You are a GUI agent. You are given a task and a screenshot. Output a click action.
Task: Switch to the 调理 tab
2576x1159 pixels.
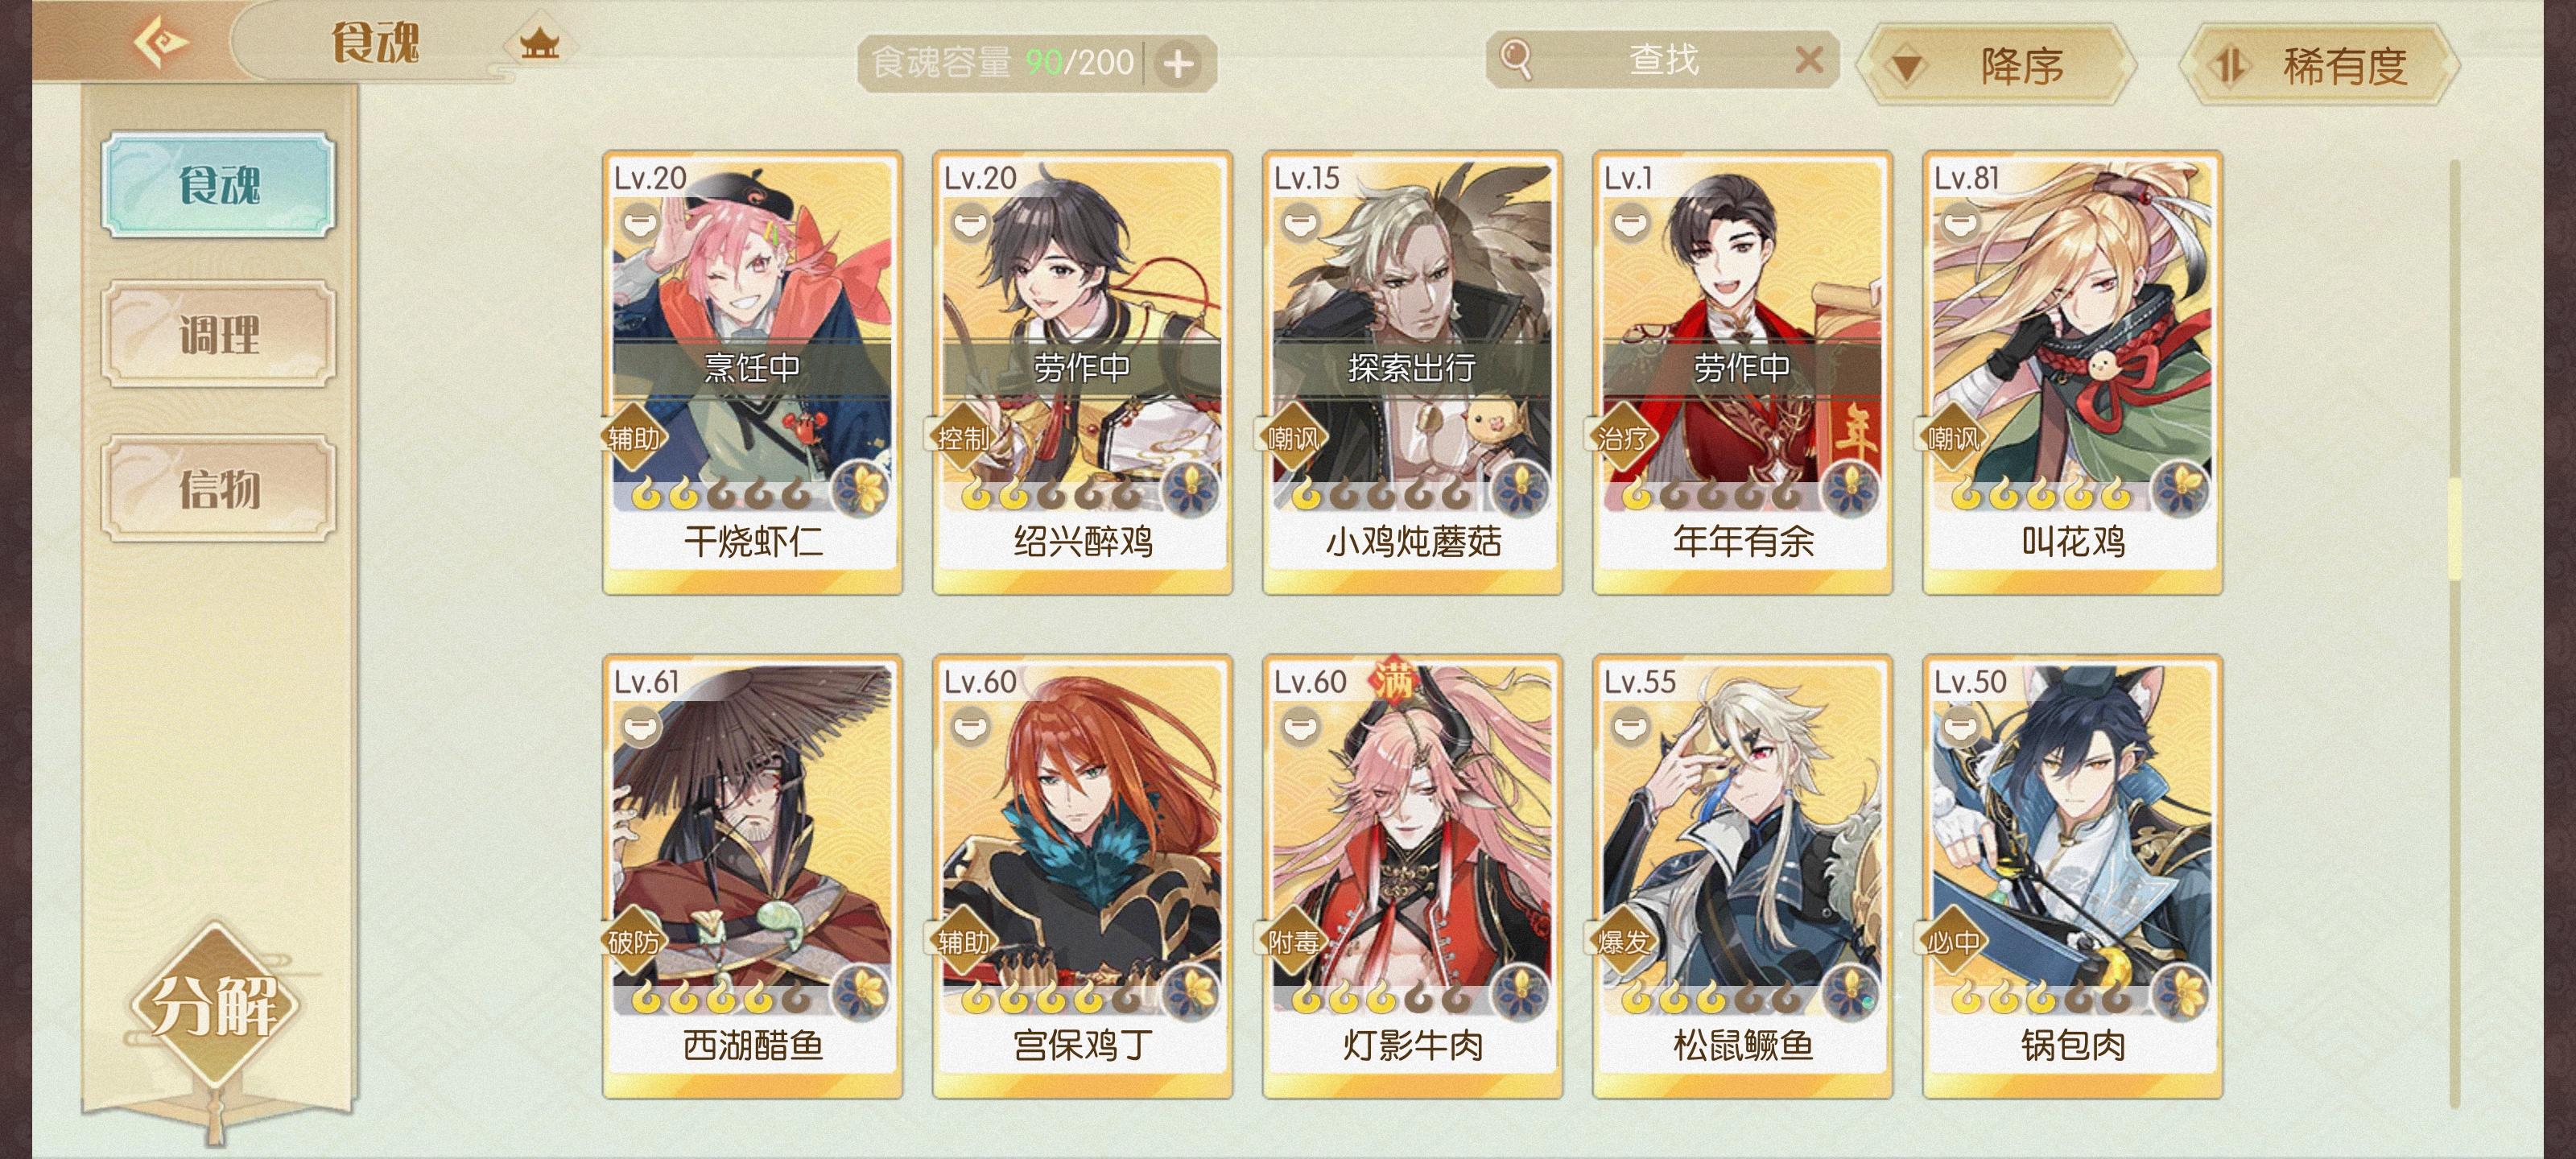pyautogui.click(x=218, y=333)
